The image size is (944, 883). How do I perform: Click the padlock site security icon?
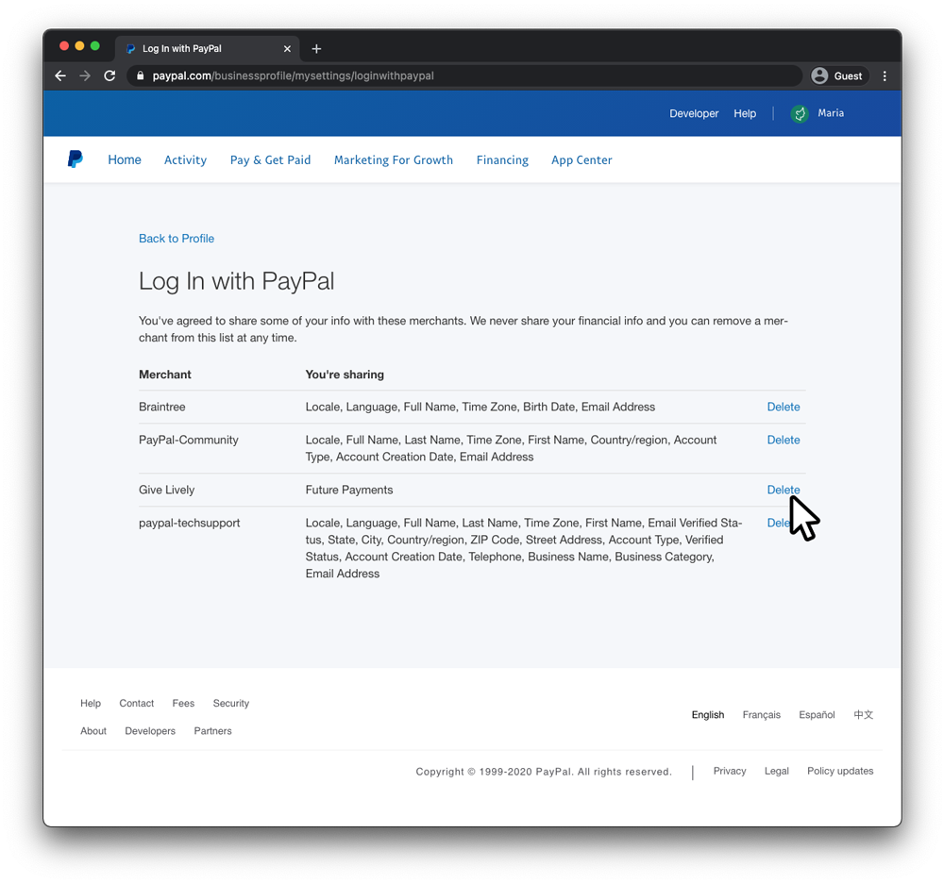(x=141, y=75)
